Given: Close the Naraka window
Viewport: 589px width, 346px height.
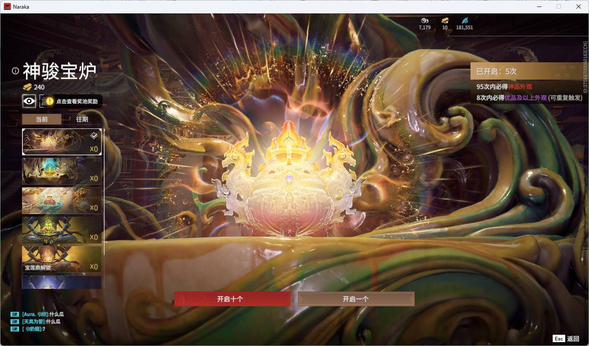Looking at the screenshot, I should 579,6.
